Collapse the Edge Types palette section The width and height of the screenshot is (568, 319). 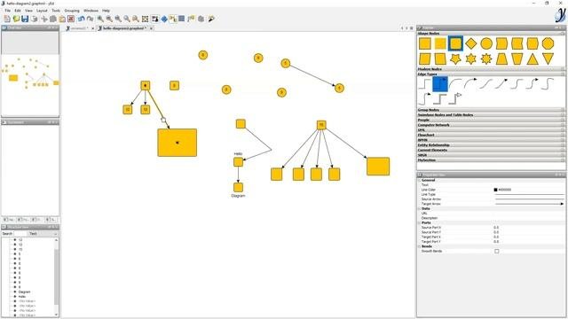pos(491,74)
